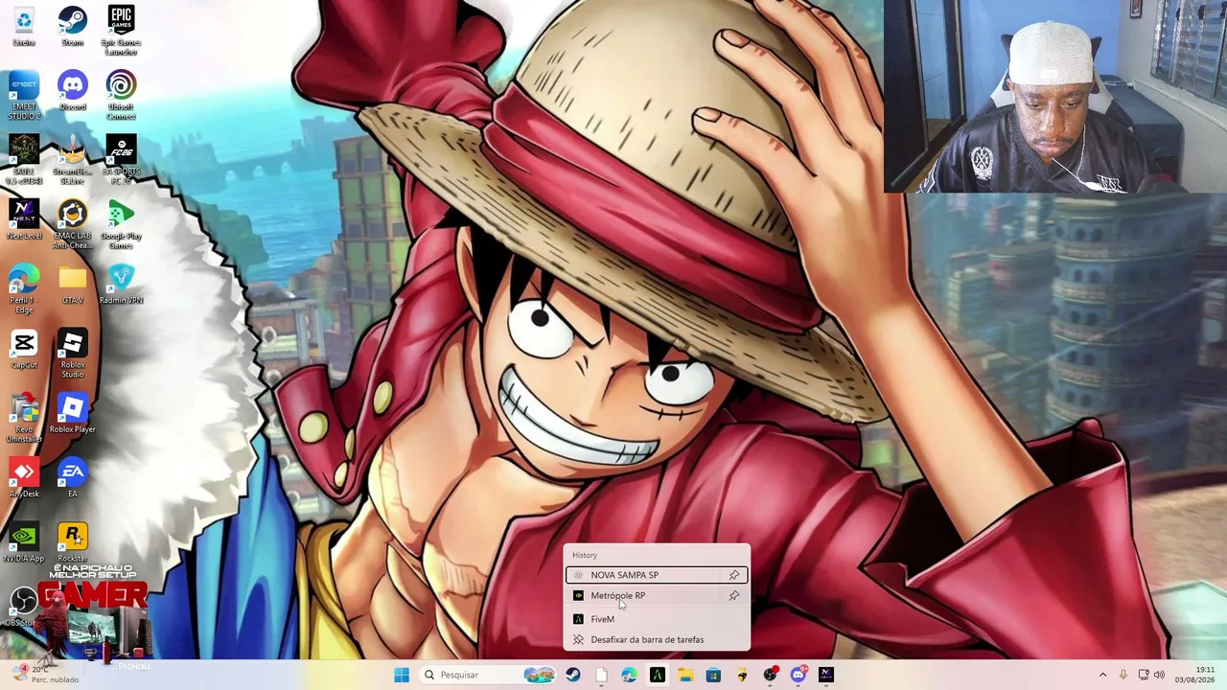This screenshot has height=690, width=1227.
Task: Select the EA SPORTS FC 26 shortcut
Action: click(x=121, y=159)
